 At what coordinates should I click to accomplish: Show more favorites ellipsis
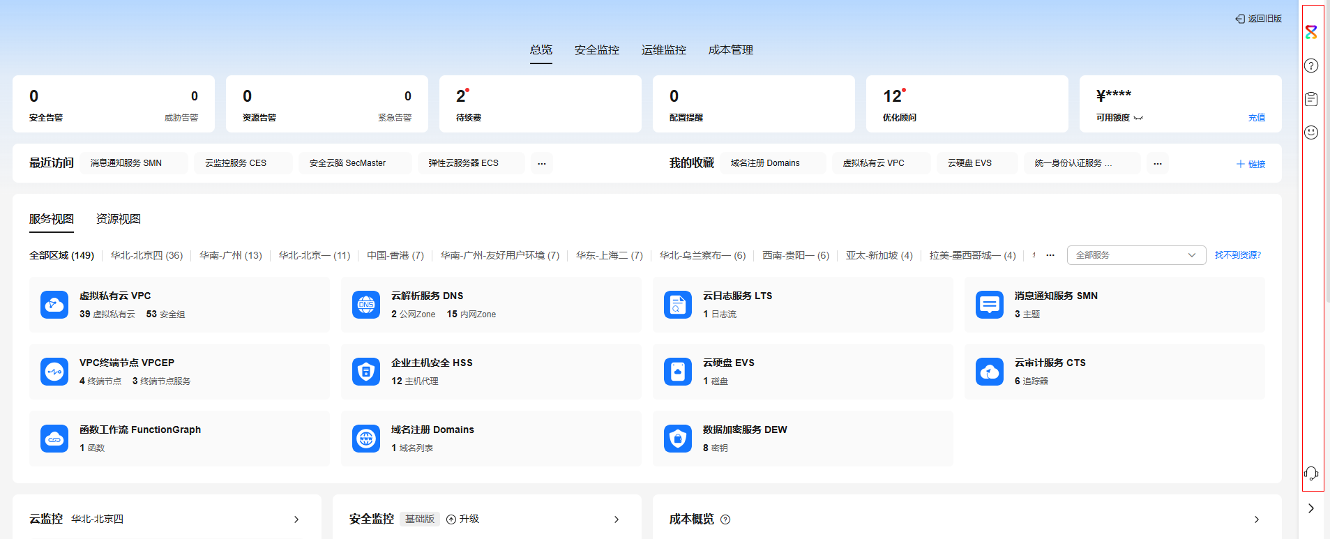click(x=1158, y=163)
